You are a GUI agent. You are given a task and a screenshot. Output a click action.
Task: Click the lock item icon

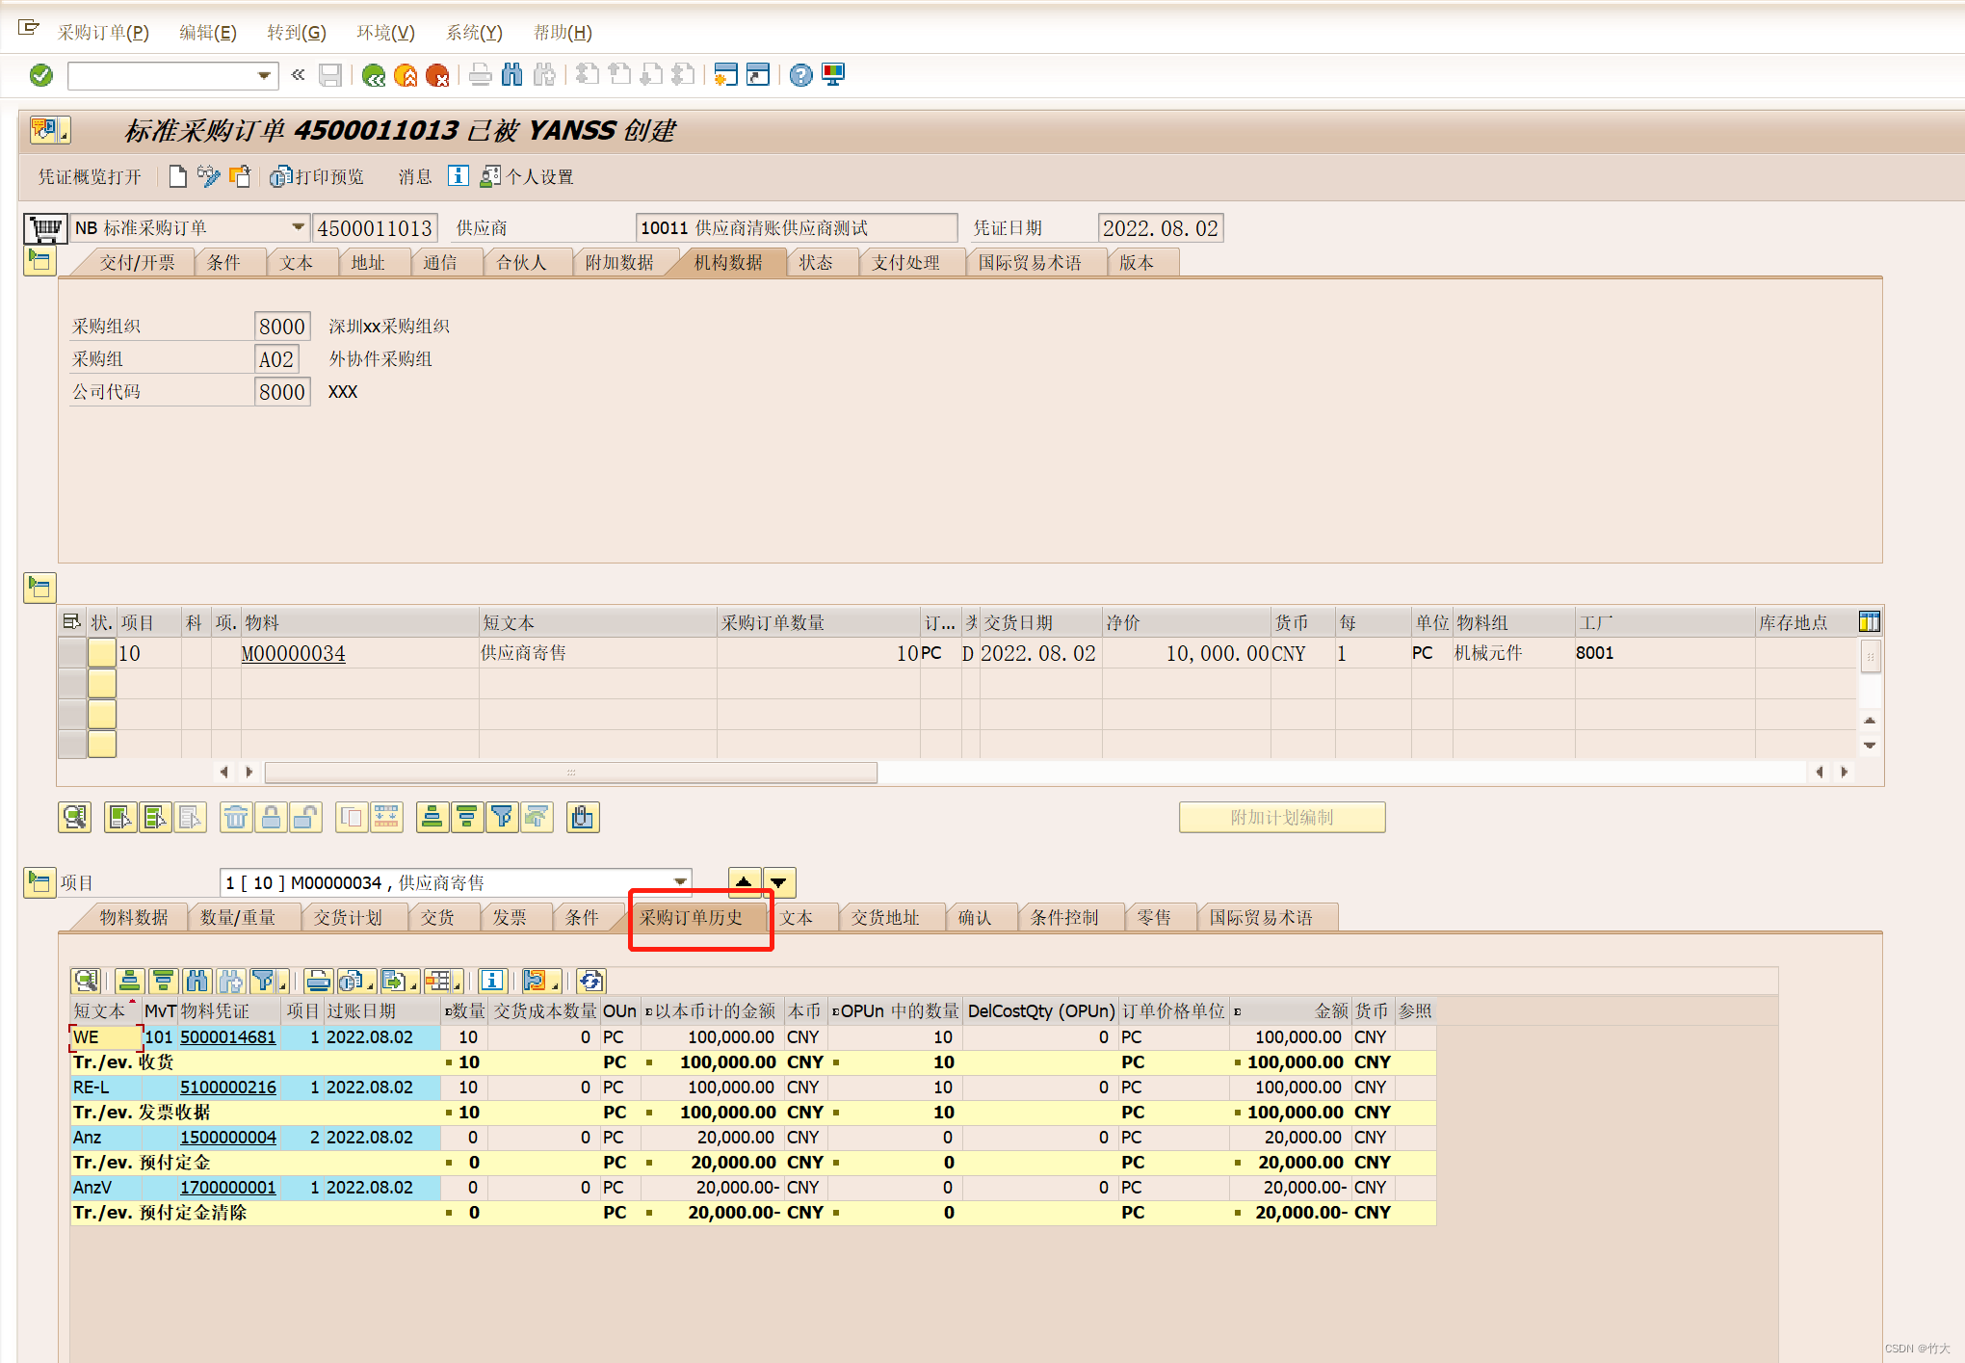(x=271, y=818)
